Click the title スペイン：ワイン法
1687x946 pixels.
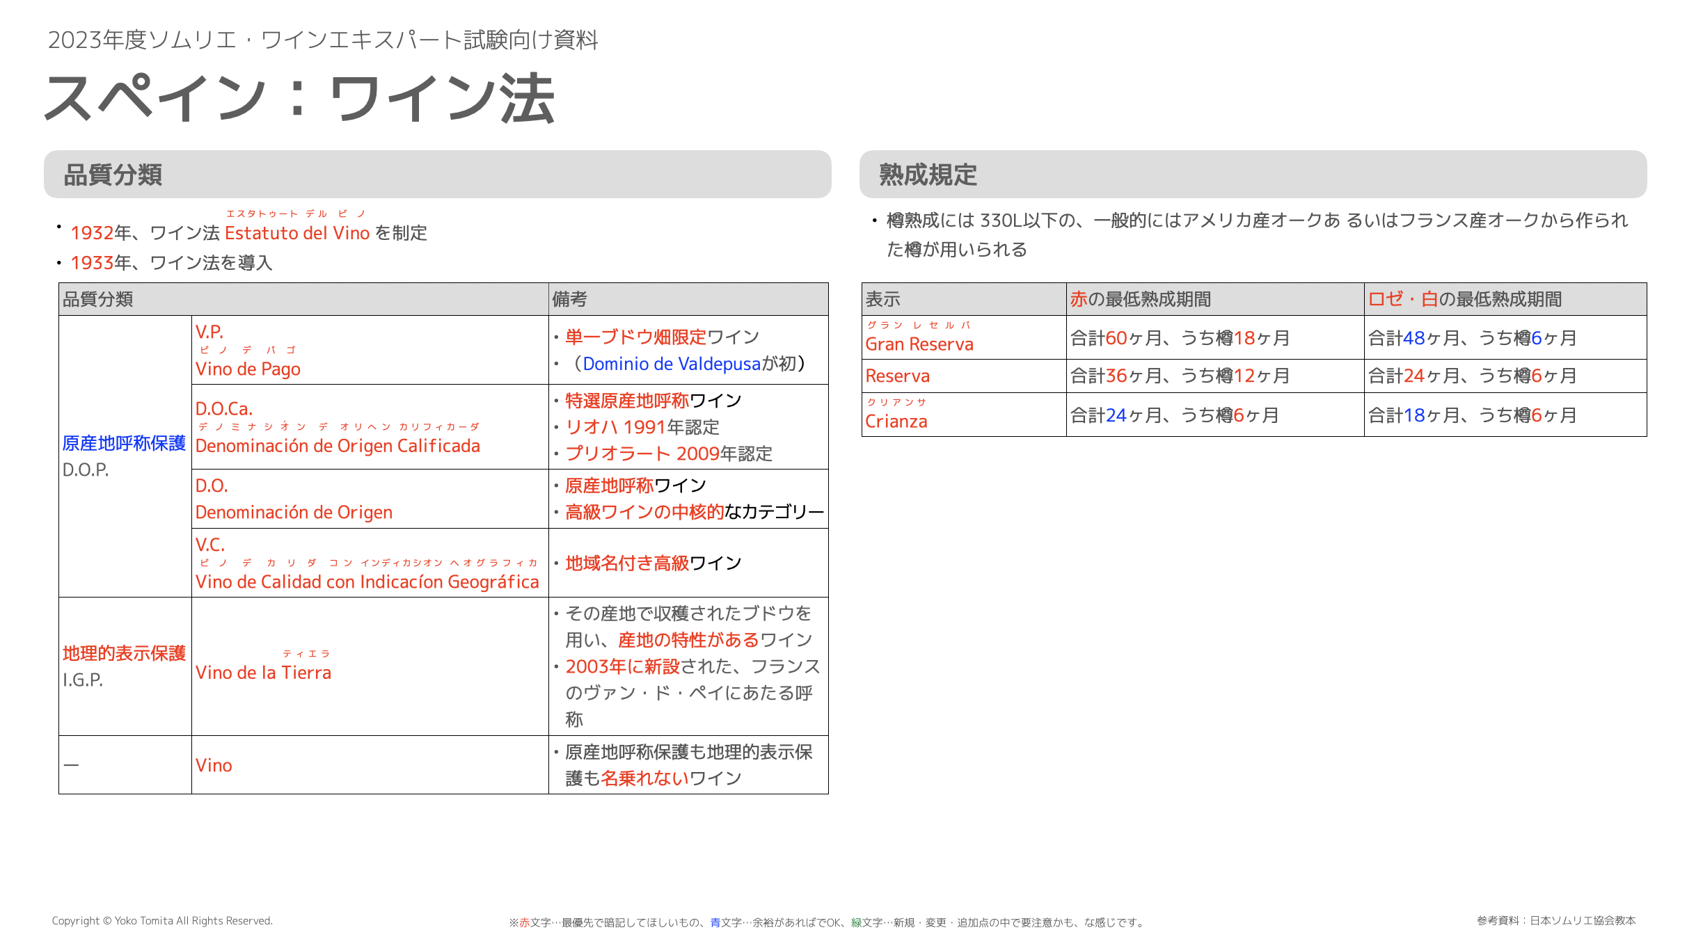[299, 99]
